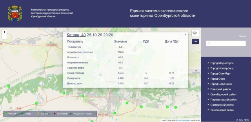Select the Оксид углерода row label
The width and height of the screenshot is (251, 122).
click(76, 73)
